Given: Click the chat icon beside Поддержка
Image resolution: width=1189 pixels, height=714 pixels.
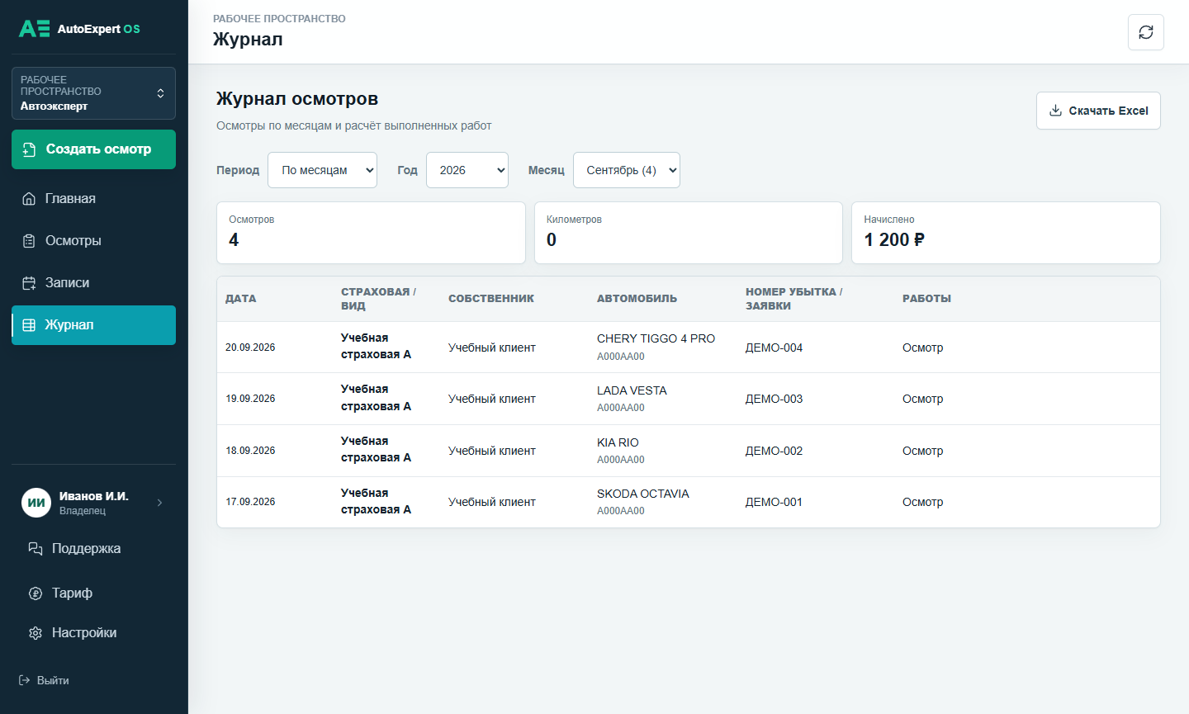Looking at the screenshot, I should pyautogui.click(x=36, y=549).
